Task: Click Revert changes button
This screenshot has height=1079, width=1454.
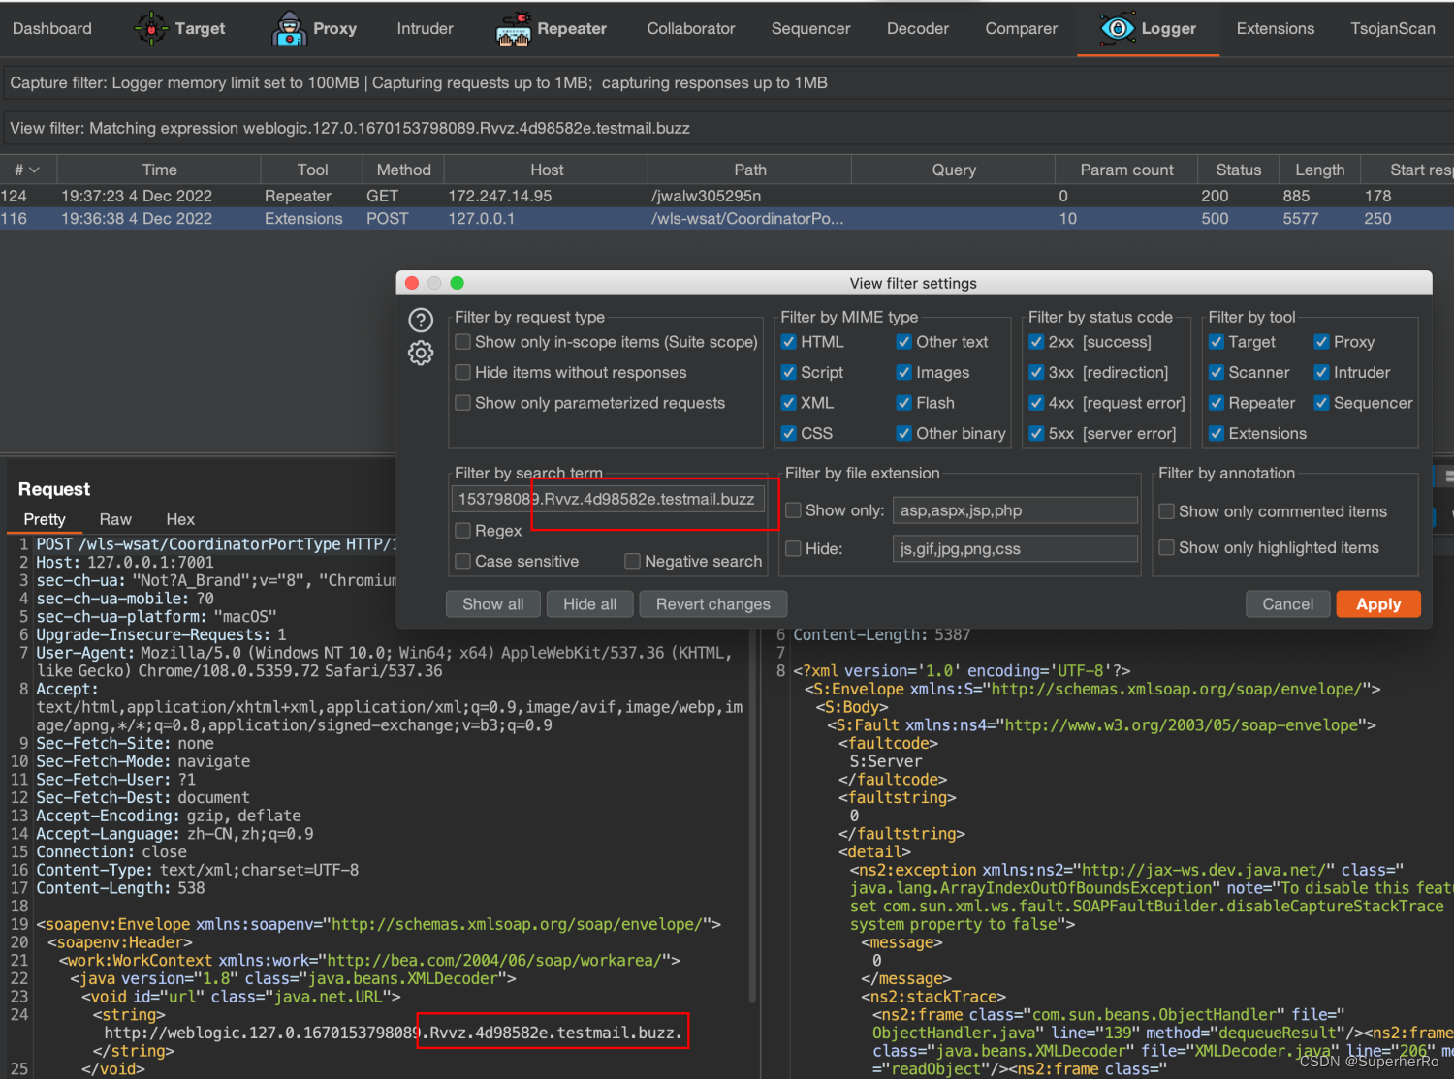Action: click(713, 604)
